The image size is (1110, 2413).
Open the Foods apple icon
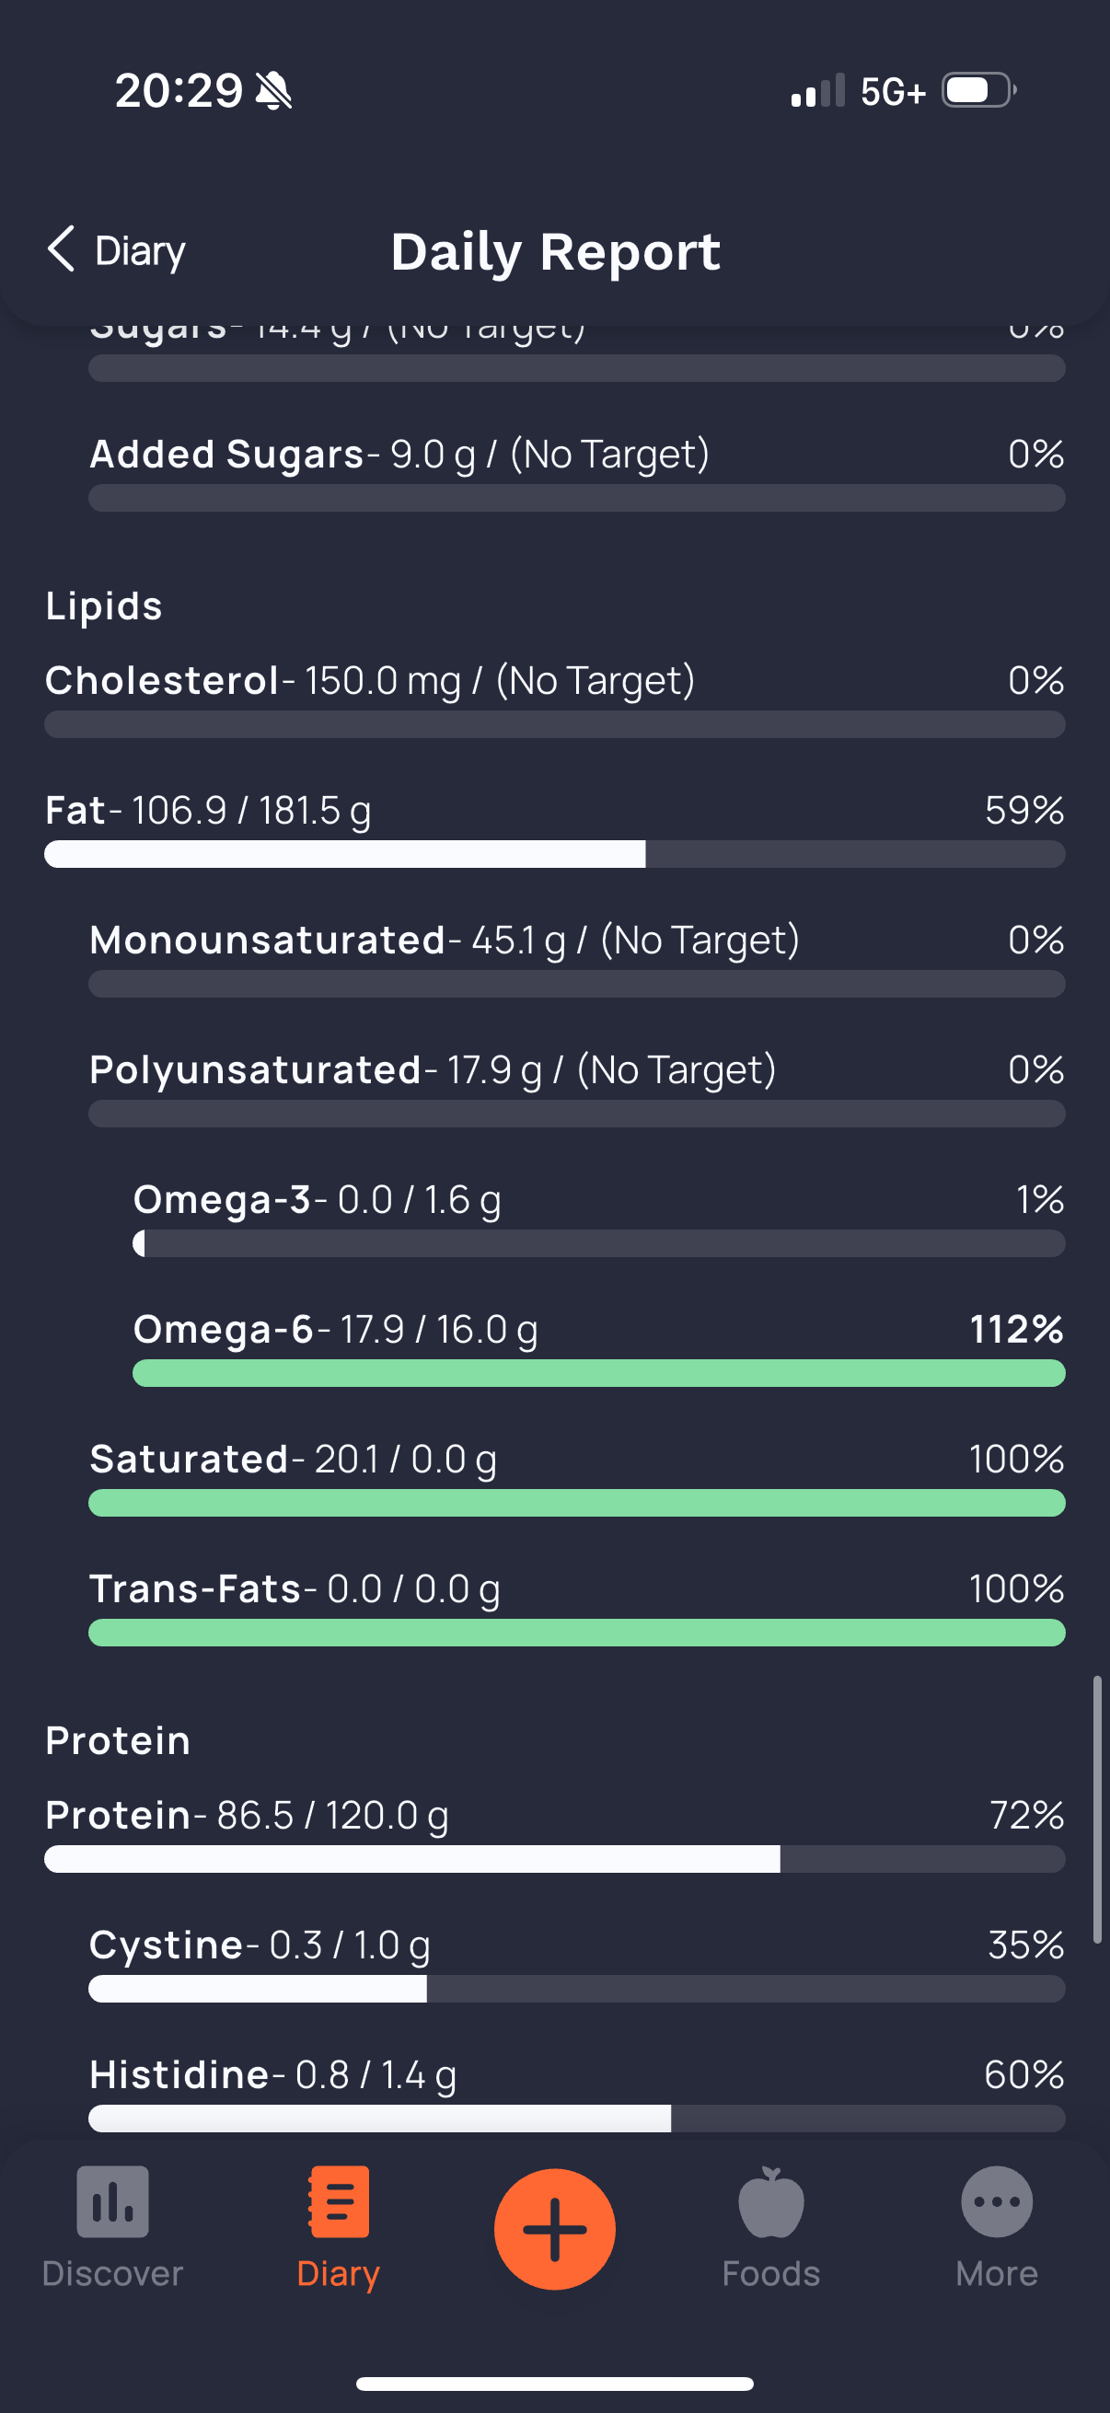click(771, 2201)
